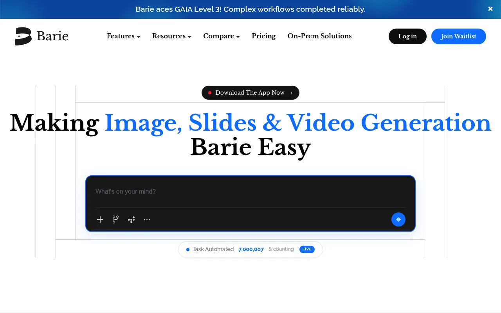Click the Barie logo icon
Image resolution: width=501 pixels, height=313 pixels.
coord(23,36)
